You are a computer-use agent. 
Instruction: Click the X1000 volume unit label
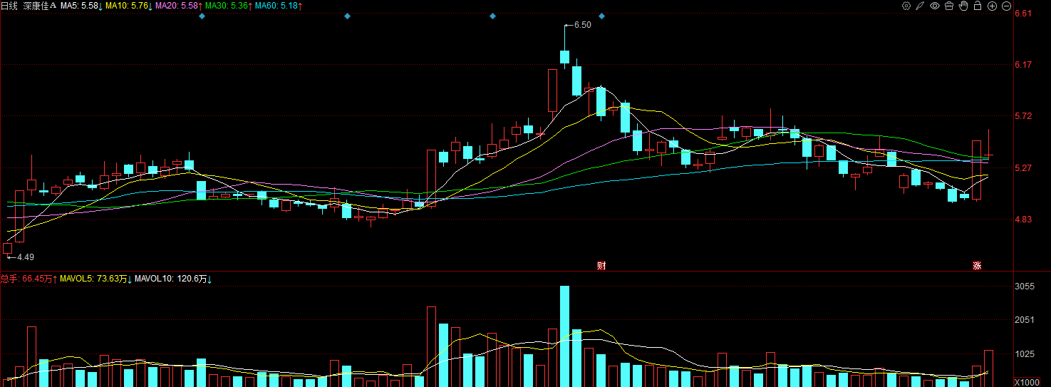[1027, 381]
